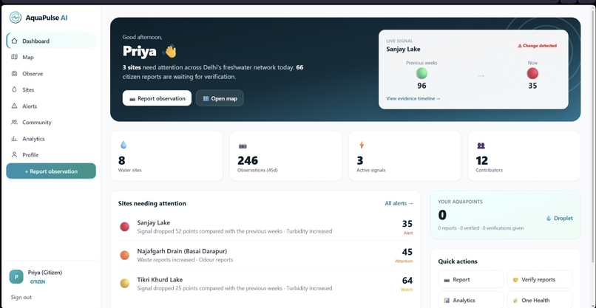The image size is (596, 308).
Task: Go to Observe in the sidebar
Action: click(51, 74)
